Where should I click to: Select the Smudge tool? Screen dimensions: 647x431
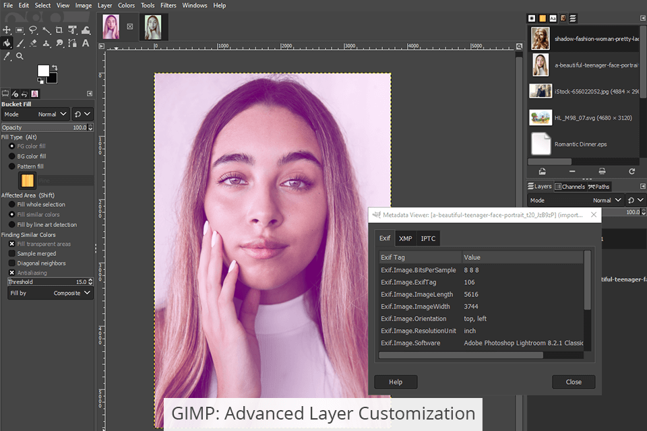(59, 43)
